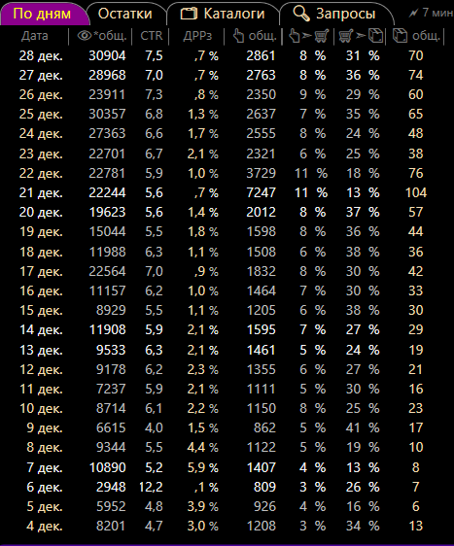
Task: Click views value 27363
Action: point(107,134)
